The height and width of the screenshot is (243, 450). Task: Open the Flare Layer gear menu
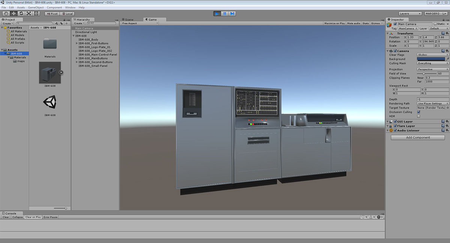coord(447,126)
